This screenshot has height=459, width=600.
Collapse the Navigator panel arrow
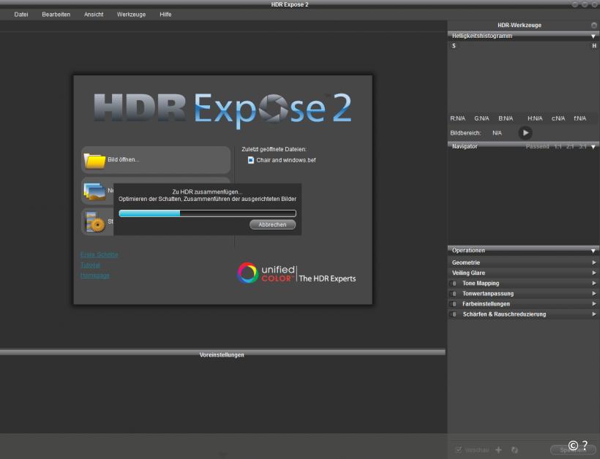pos(593,147)
